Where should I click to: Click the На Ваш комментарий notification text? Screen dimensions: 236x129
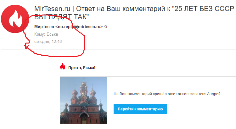[167, 94]
